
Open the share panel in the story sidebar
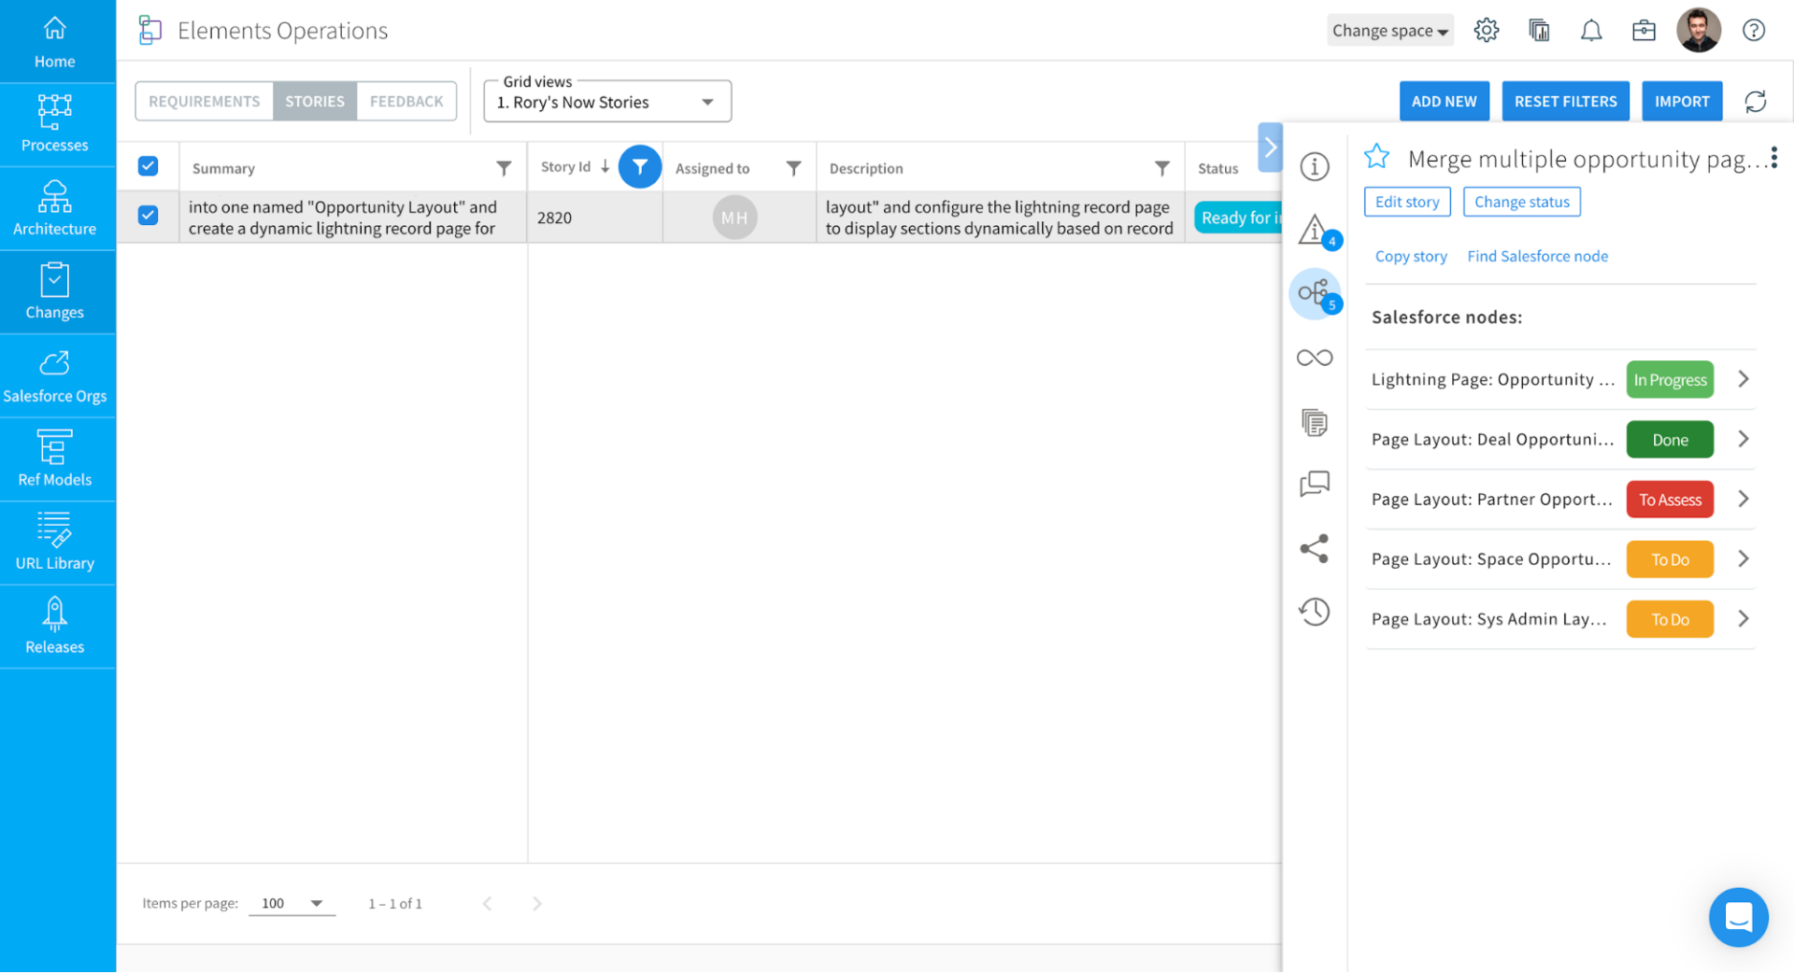1315,548
